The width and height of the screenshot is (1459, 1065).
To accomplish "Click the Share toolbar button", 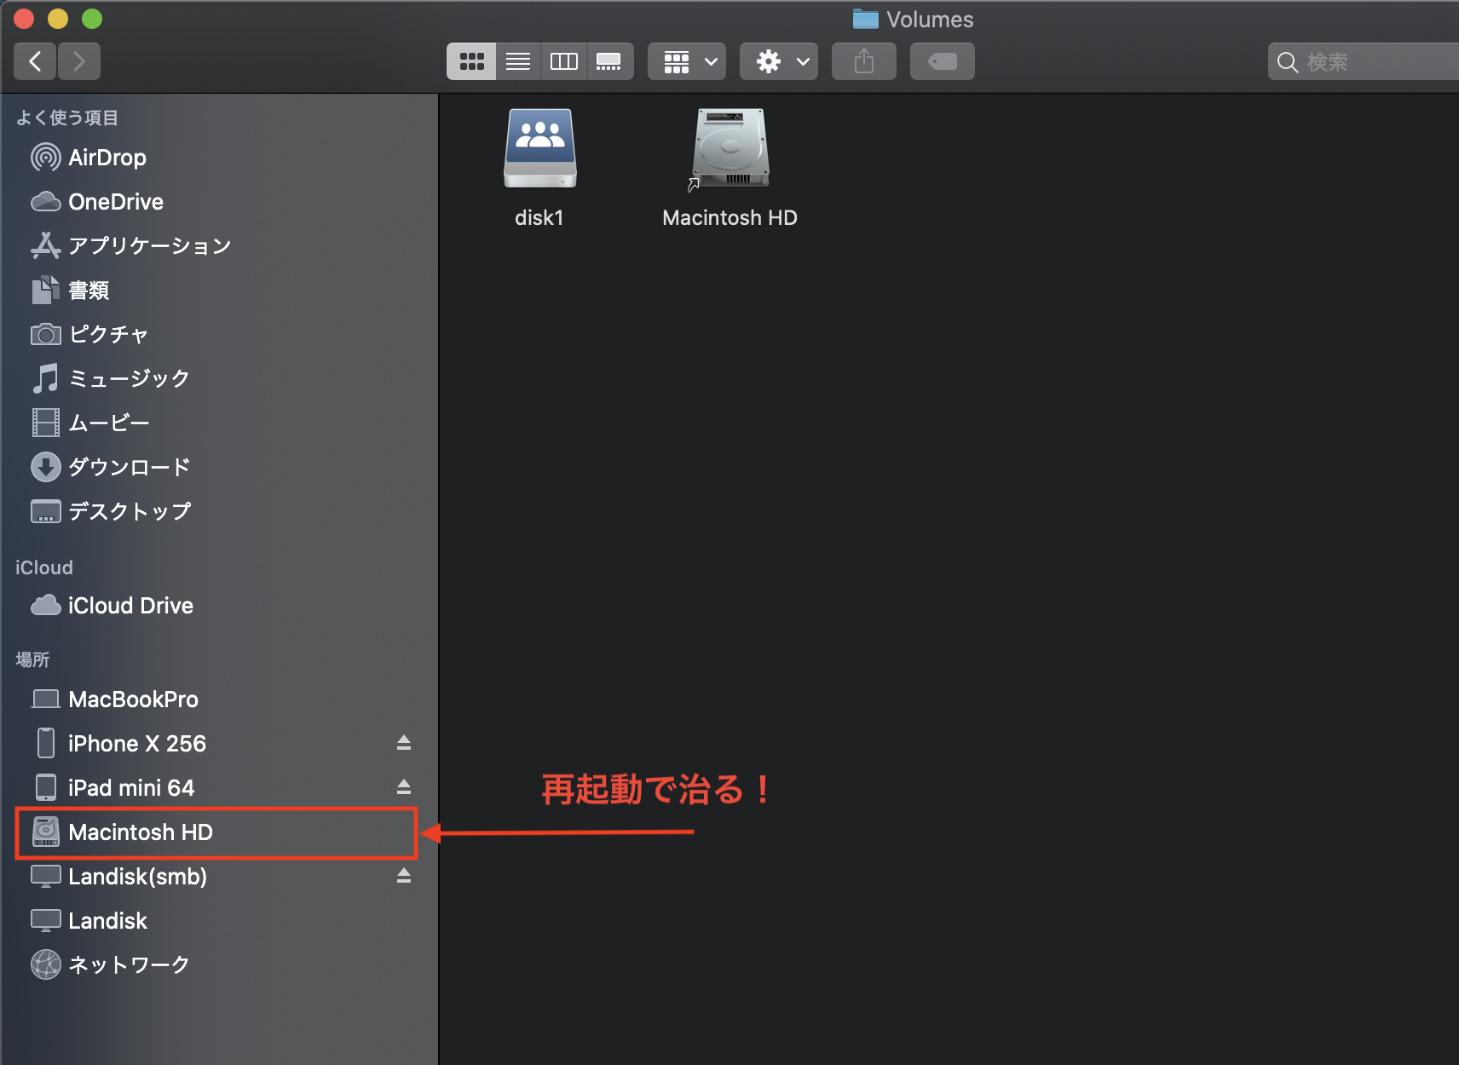I will (x=864, y=61).
